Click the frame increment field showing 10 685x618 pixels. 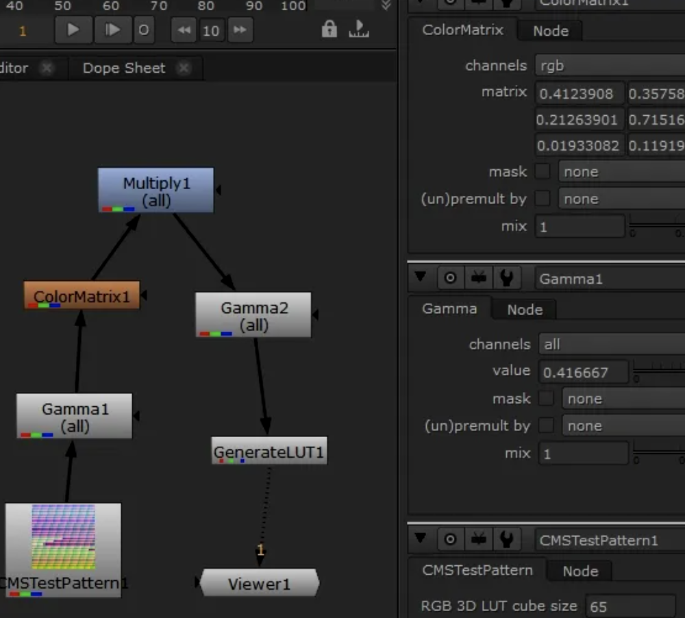(212, 30)
